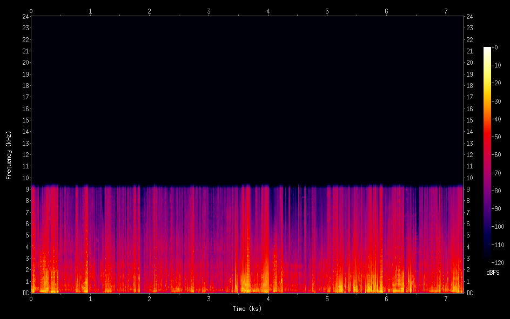Select the 10 kHz tick on the right axis

coord(469,178)
